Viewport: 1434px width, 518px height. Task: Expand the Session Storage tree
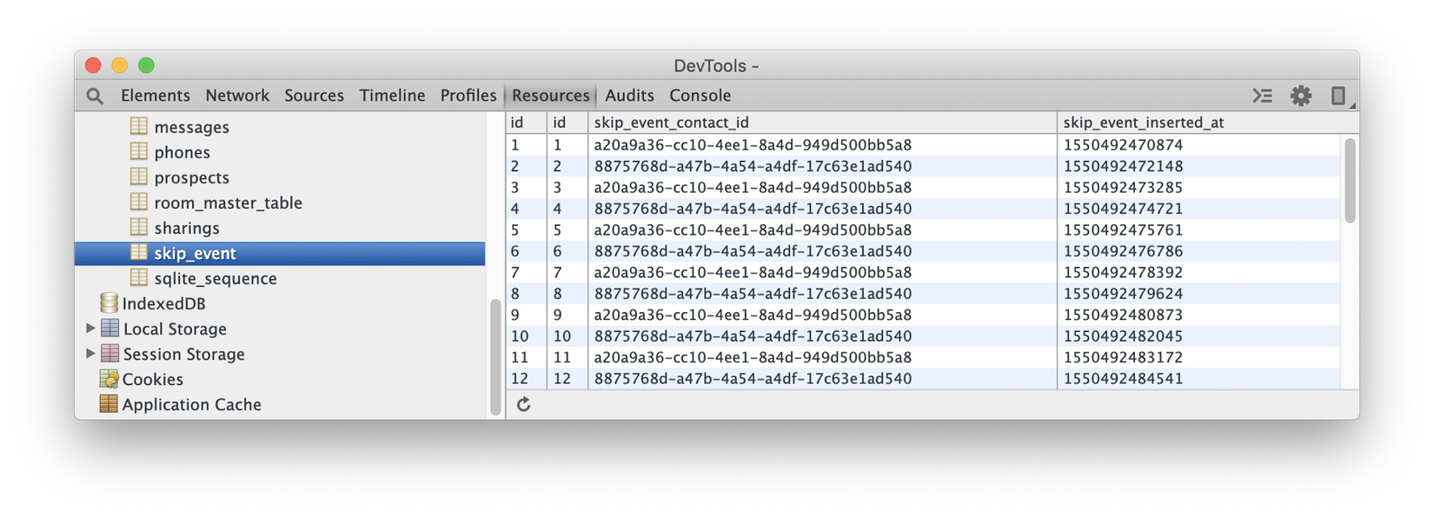click(90, 354)
